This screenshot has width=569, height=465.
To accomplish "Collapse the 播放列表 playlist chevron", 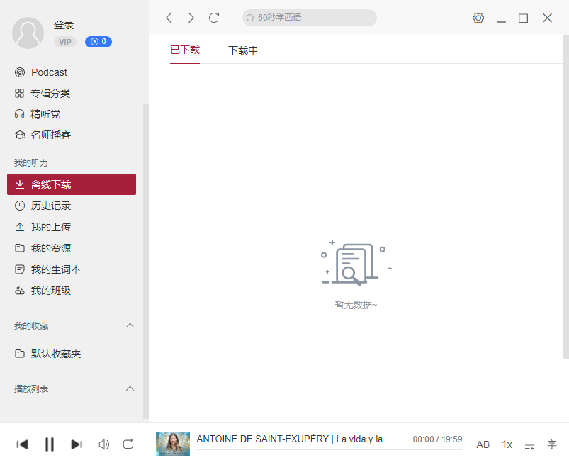I will 130,388.
